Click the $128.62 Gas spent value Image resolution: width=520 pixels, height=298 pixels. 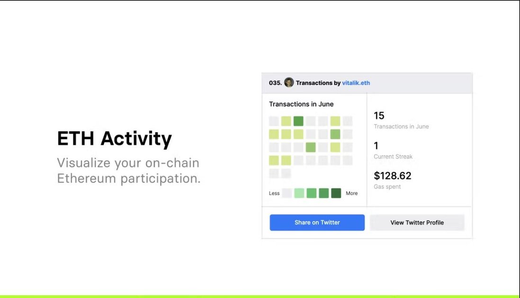[392, 175]
